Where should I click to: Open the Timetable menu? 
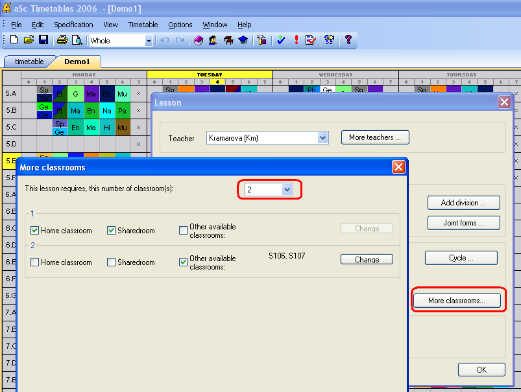click(143, 25)
